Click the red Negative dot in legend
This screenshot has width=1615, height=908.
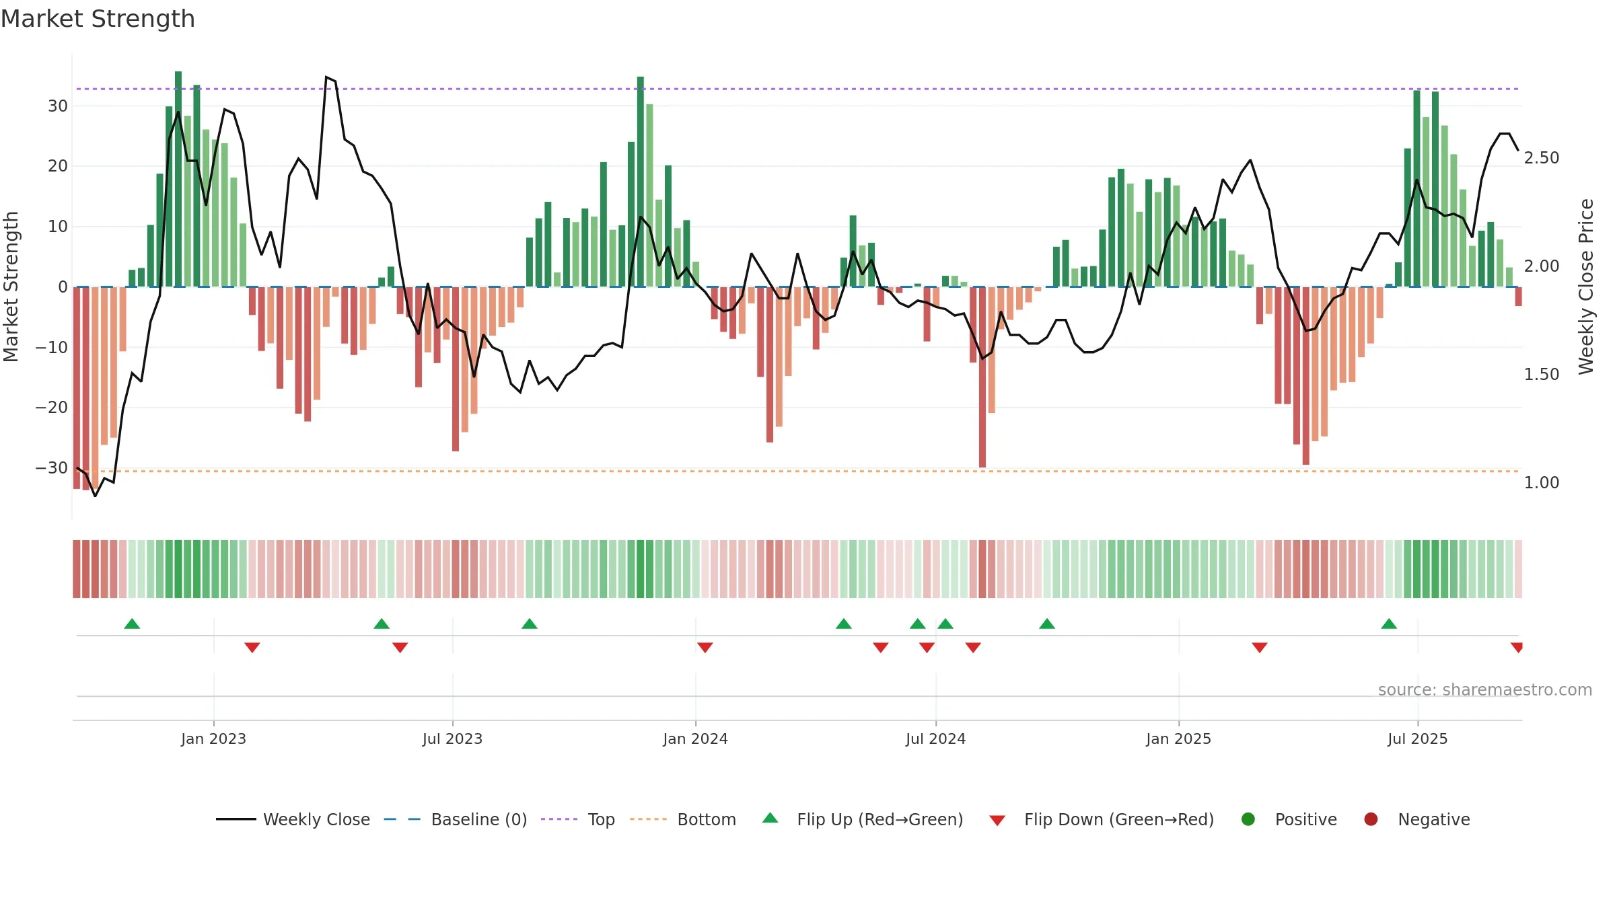click(x=1371, y=819)
